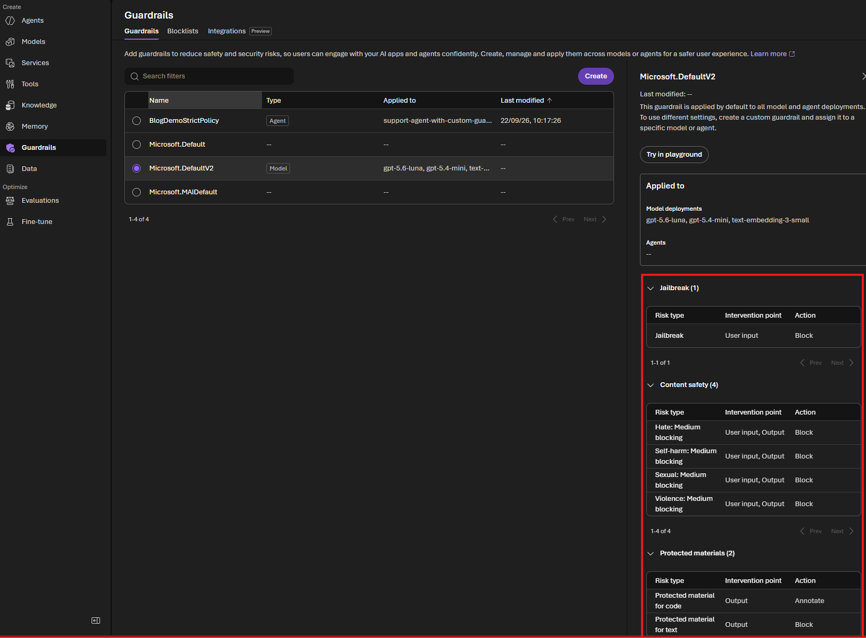
Task: Click Next under the Jailbreak table
Action: (842, 363)
